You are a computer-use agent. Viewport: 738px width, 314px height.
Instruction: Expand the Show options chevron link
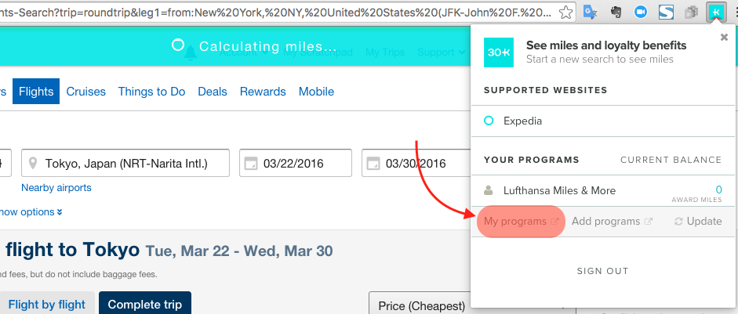tap(31, 212)
